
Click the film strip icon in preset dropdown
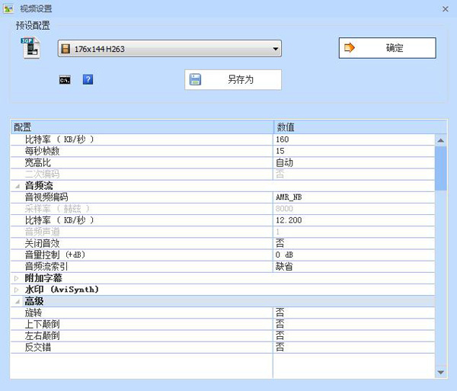click(66, 49)
